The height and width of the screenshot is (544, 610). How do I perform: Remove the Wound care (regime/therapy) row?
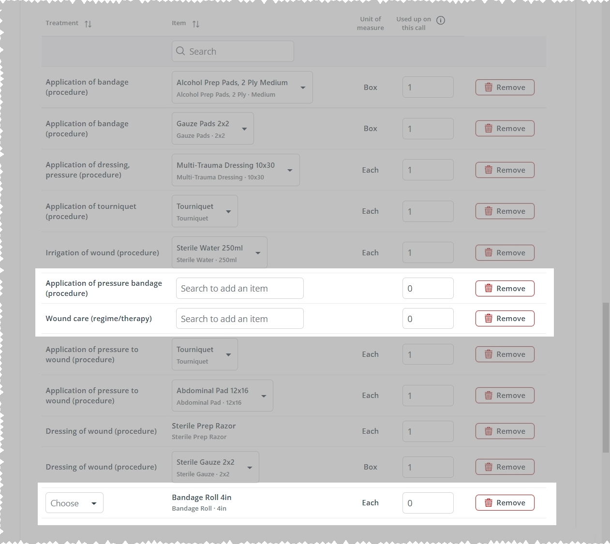(505, 319)
